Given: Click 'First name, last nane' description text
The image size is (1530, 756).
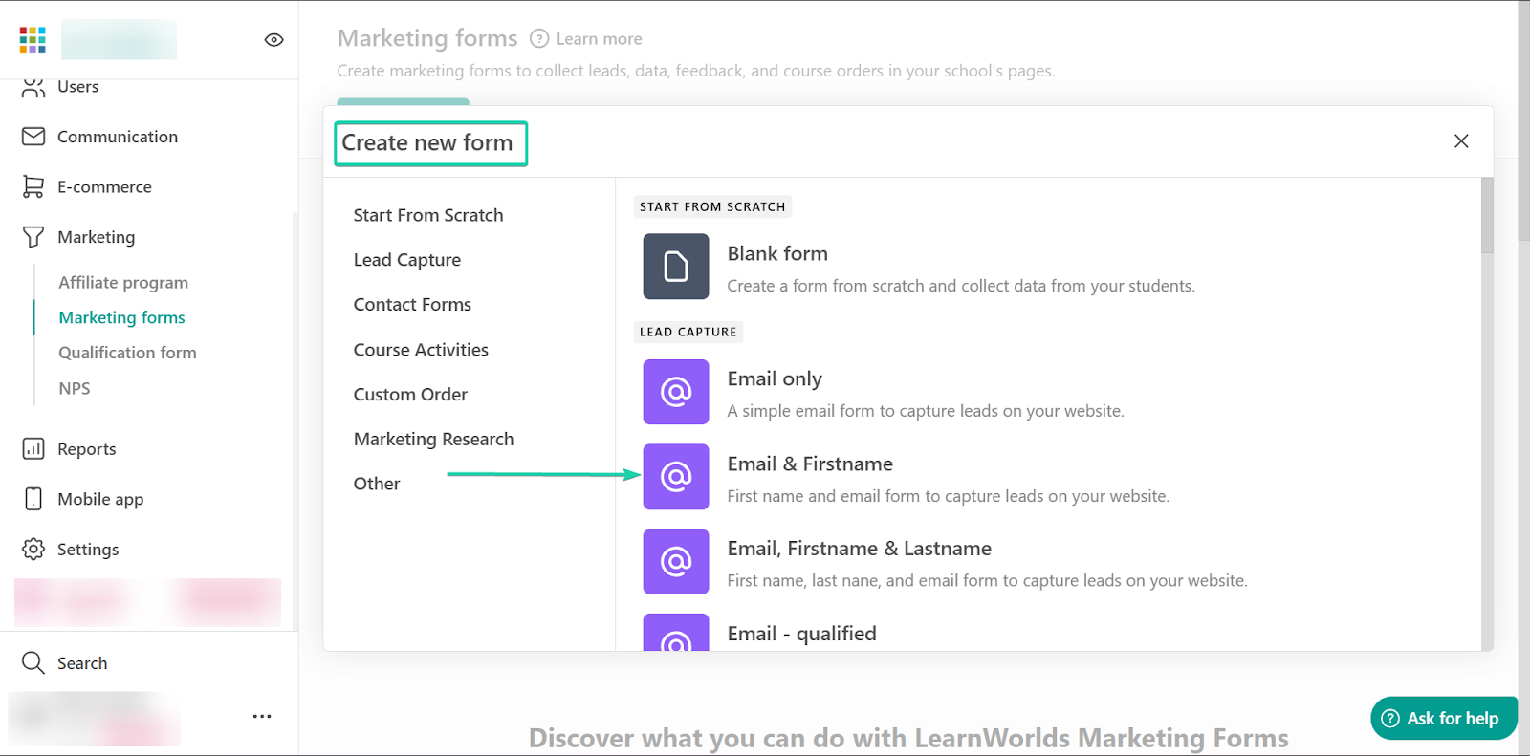Looking at the screenshot, I should coord(987,580).
